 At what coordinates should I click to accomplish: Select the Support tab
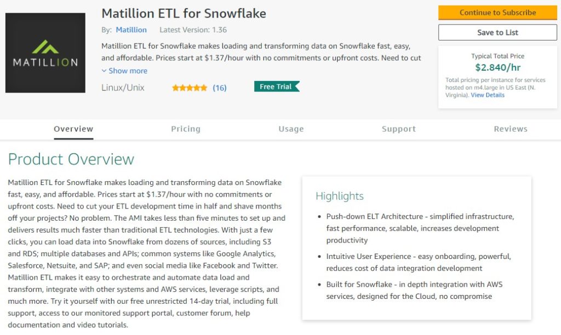399,129
